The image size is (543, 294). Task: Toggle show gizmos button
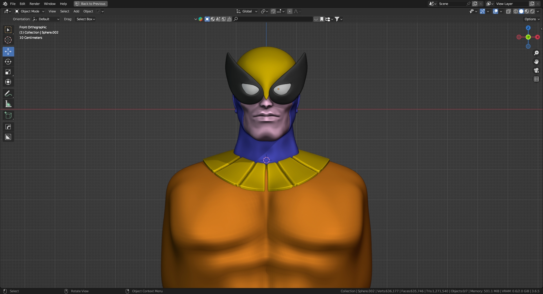pyautogui.click(x=482, y=11)
